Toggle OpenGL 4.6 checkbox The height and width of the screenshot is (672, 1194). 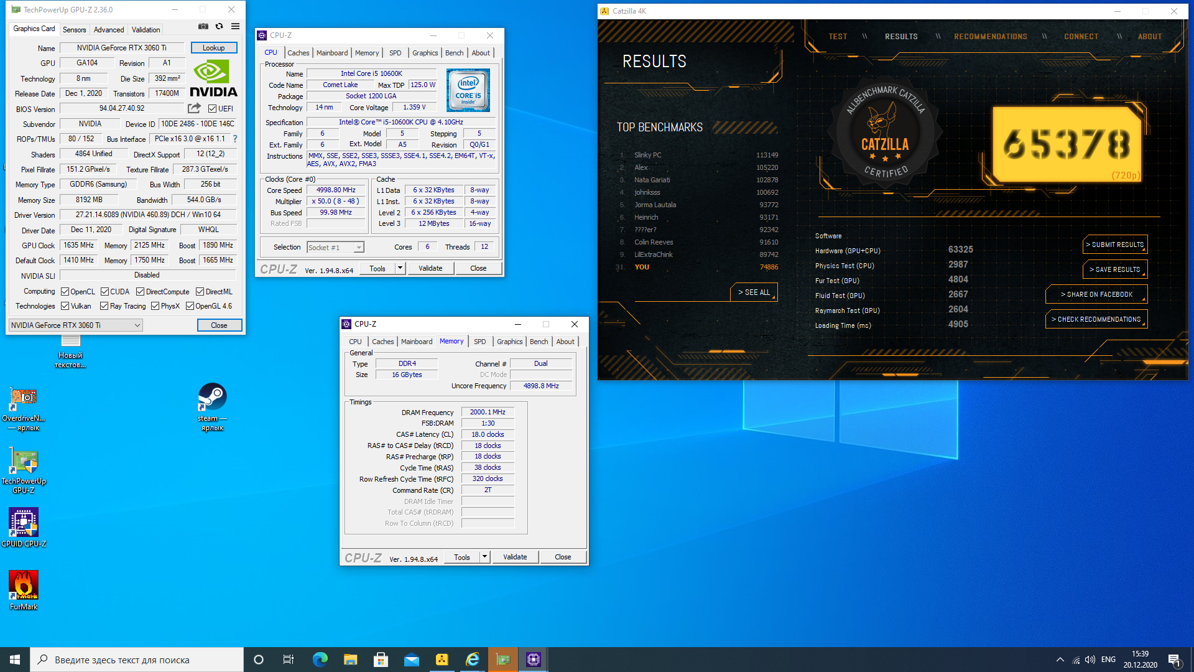[190, 306]
